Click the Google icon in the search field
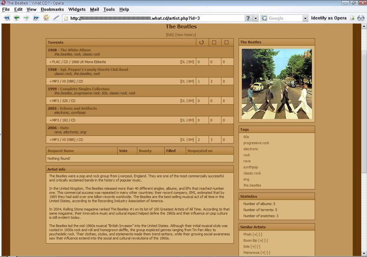367x257 pixels. click(x=264, y=18)
